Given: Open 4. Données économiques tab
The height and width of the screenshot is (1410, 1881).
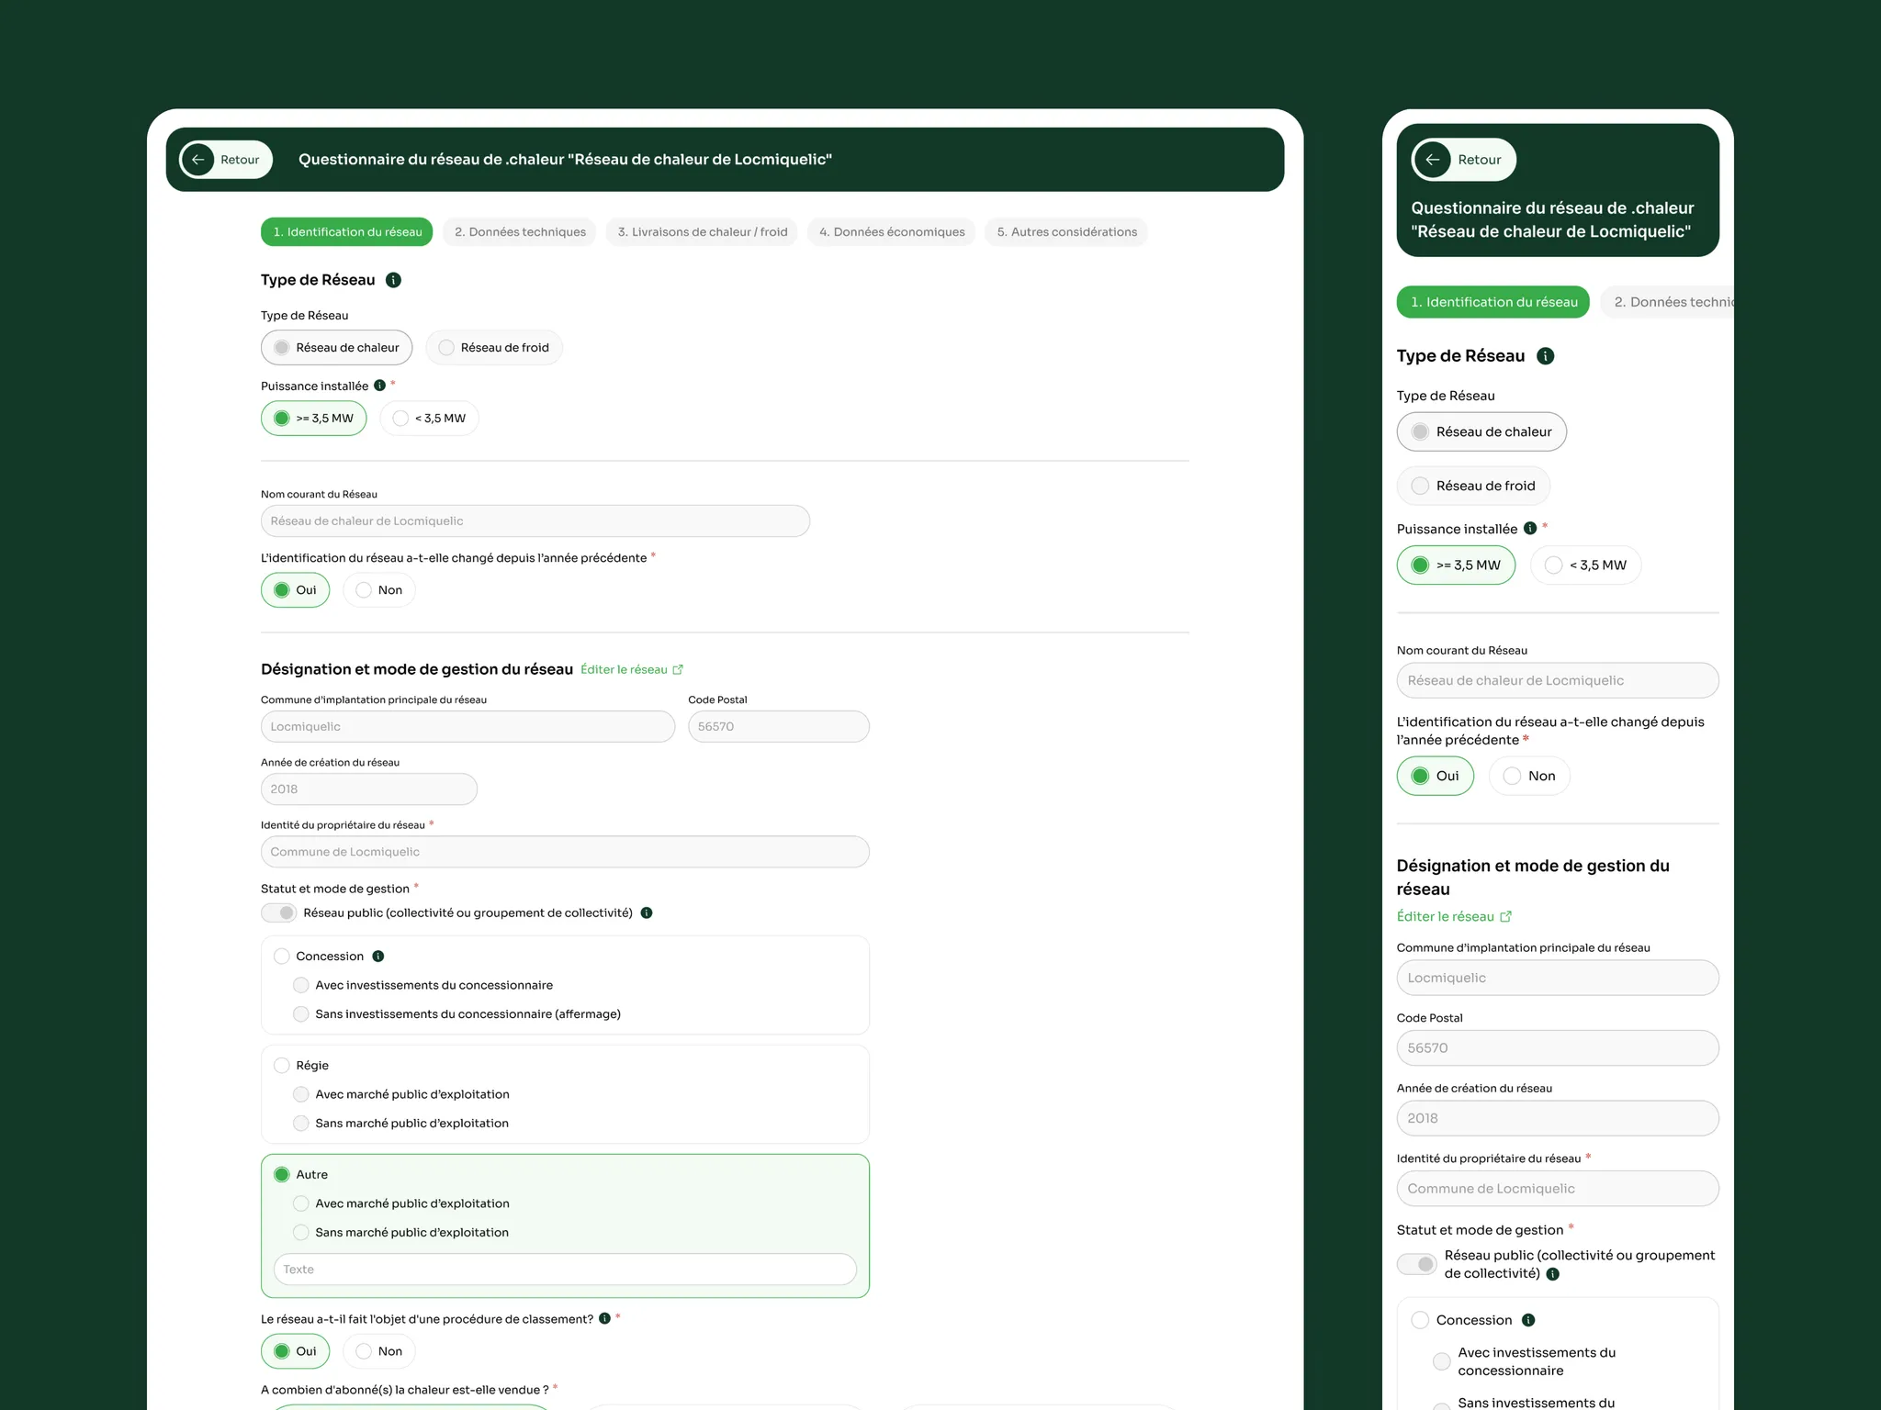Looking at the screenshot, I should [892, 232].
